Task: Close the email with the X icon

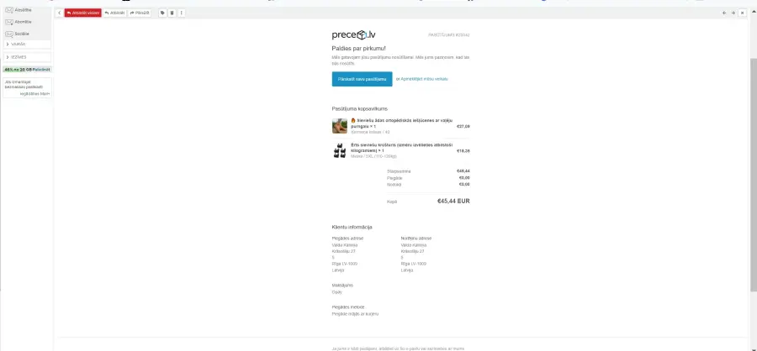Action: pos(743,13)
